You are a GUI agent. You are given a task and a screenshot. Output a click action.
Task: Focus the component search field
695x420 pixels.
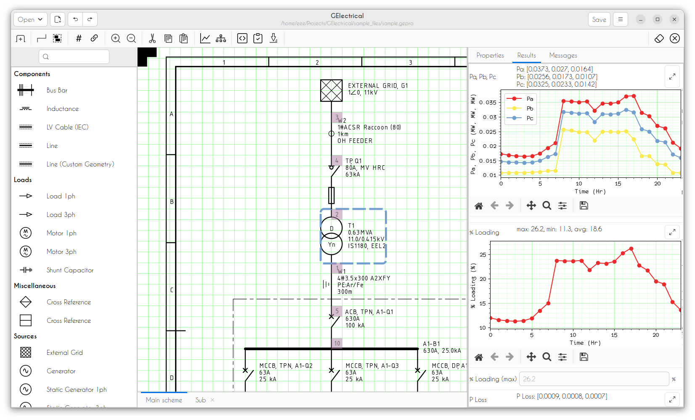point(74,57)
